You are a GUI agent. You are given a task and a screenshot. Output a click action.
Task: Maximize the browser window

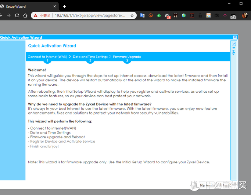(x=241, y=4)
